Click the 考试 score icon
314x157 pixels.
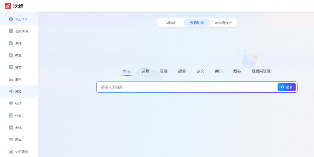pos(11,127)
